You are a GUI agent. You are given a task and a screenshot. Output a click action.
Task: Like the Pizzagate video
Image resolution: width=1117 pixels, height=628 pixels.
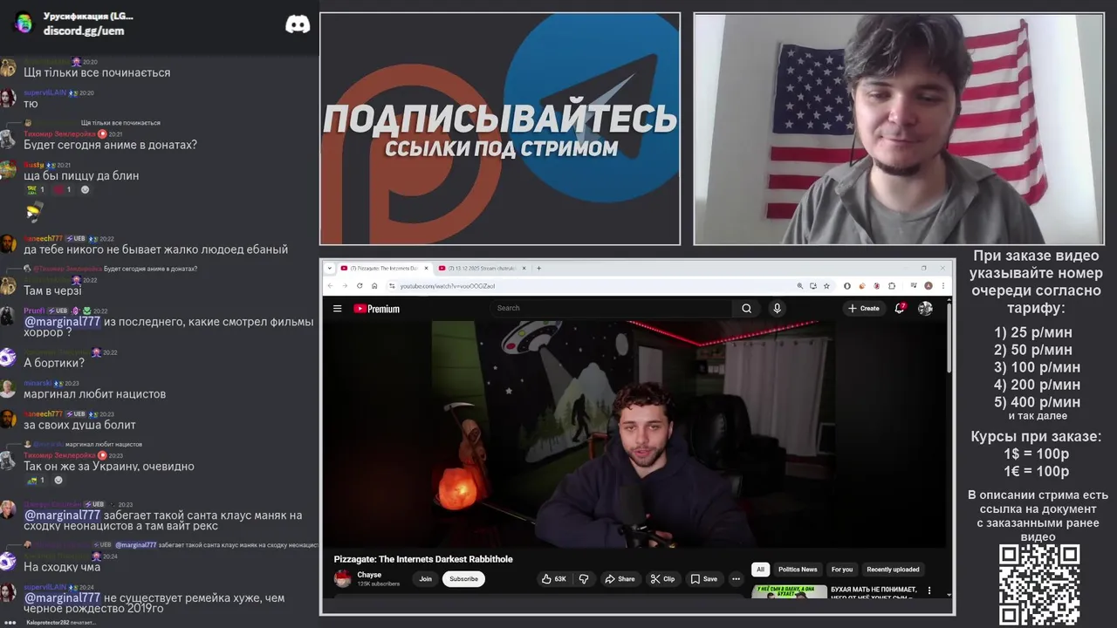pos(553,579)
